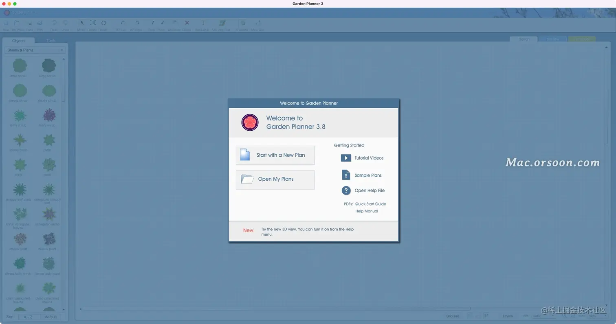Click the Add Veg Bed icon
This screenshot has width=616, height=324.
tap(222, 23)
